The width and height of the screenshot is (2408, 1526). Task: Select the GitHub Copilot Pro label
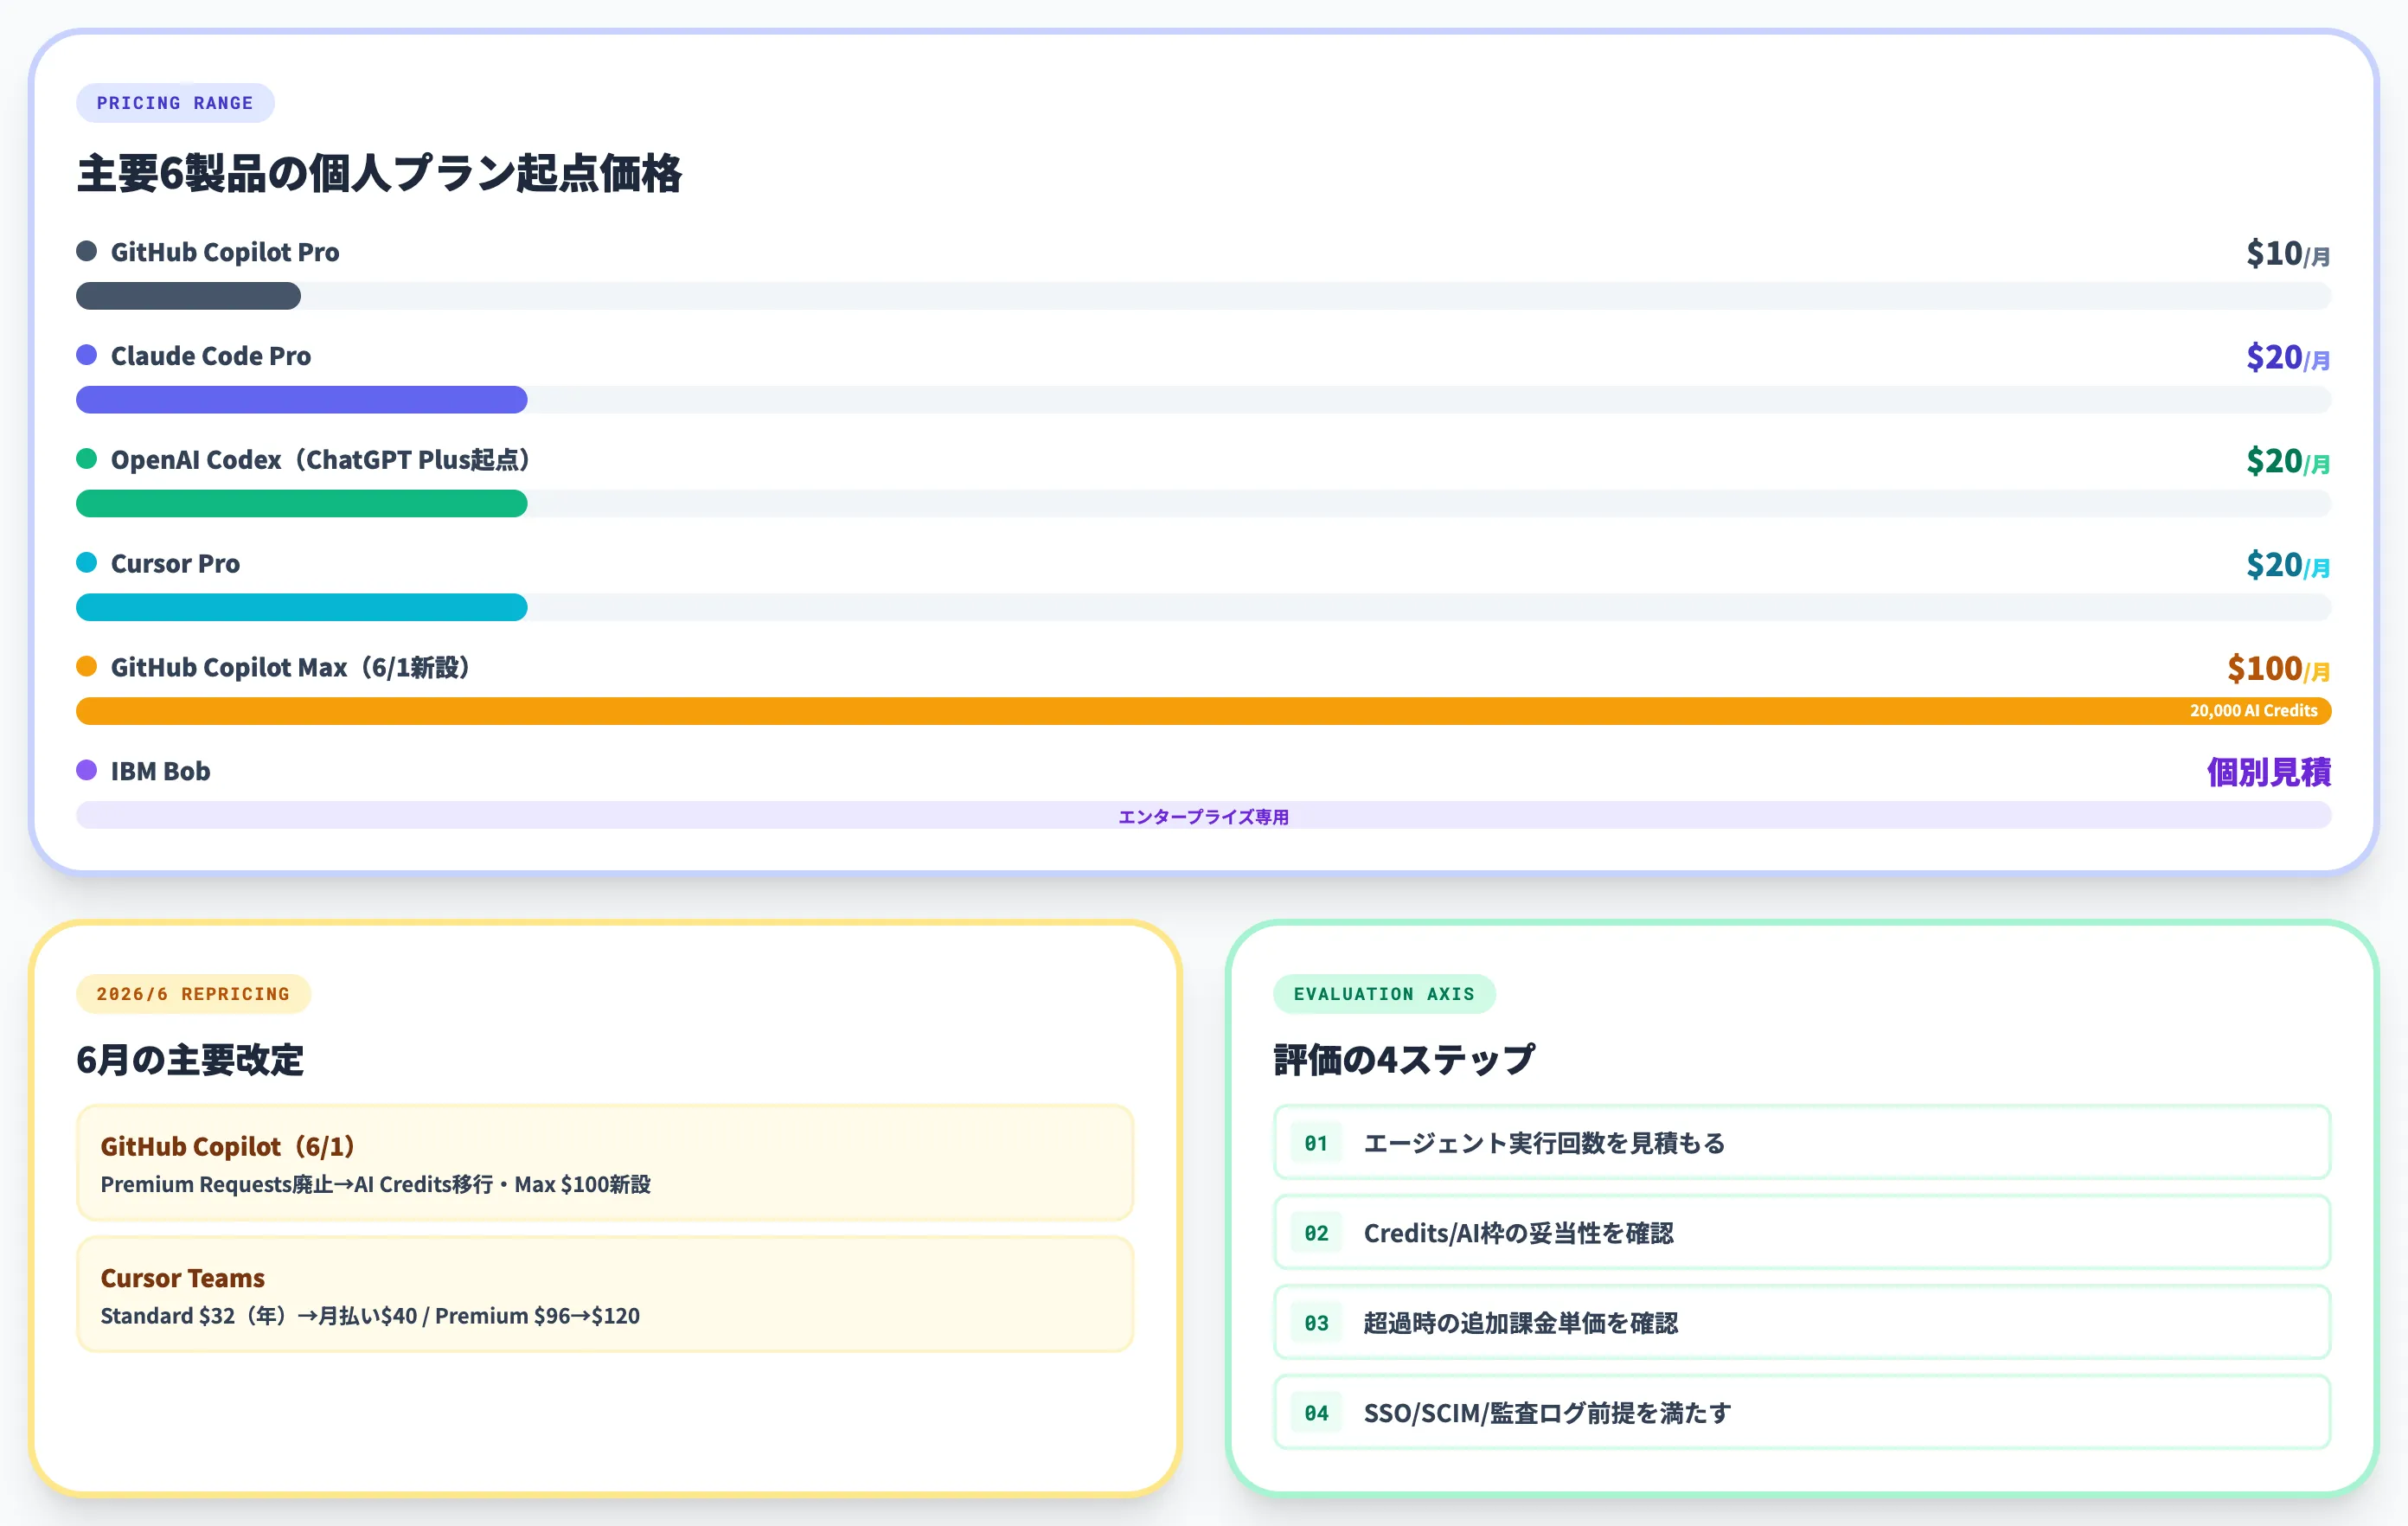pos(225,252)
